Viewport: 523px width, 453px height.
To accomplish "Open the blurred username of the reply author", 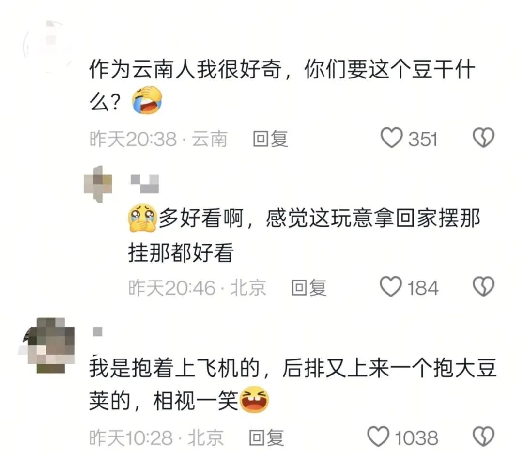I will (144, 184).
